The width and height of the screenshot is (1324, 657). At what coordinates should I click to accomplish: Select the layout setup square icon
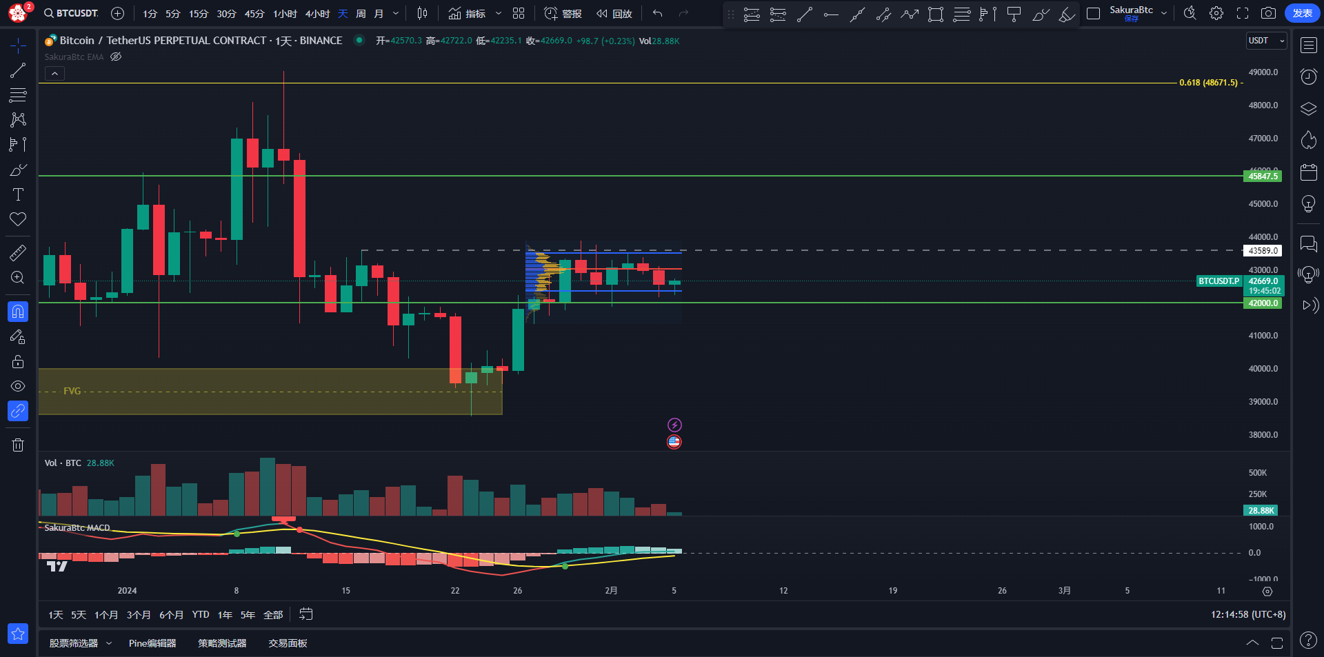click(x=1093, y=13)
